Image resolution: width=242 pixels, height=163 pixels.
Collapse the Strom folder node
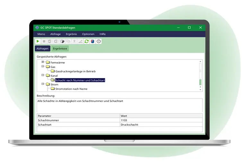[43, 84]
